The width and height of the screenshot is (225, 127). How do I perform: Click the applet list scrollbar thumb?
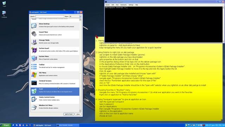coord(80,91)
